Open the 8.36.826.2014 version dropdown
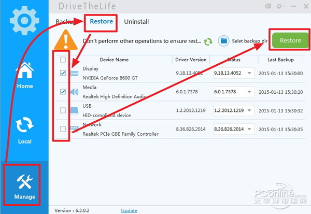The height and width of the screenshot is (214, 311). [x=234, y=129]
